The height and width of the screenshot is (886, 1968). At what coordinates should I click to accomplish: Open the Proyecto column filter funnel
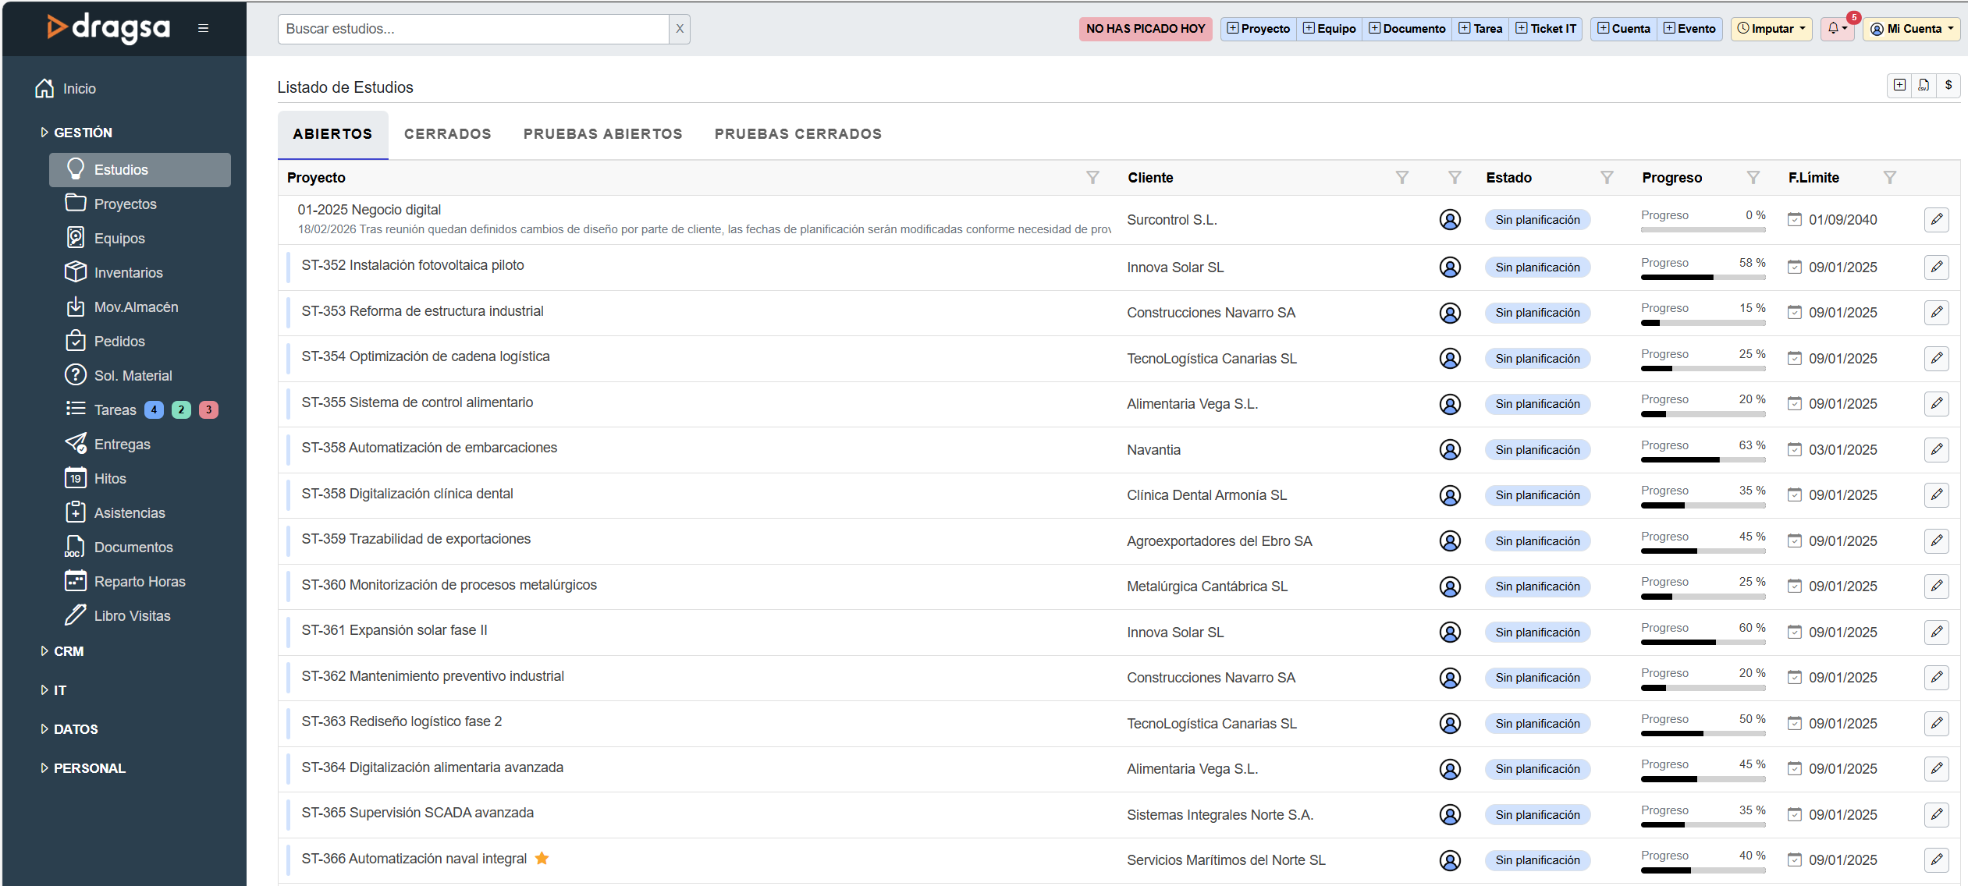coord(1092,178)
